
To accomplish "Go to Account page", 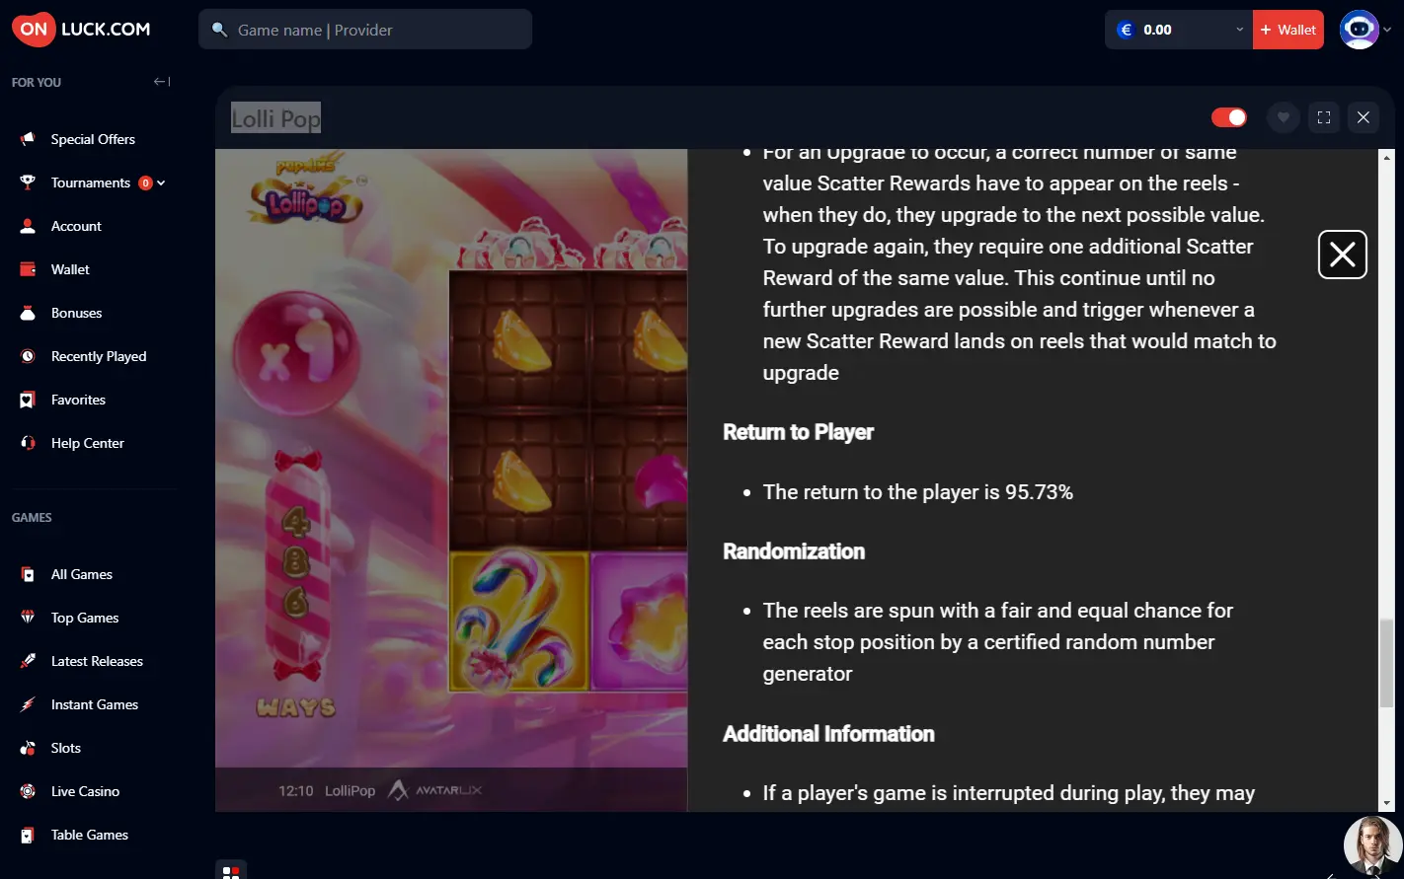I will click(x=76, y=226).
